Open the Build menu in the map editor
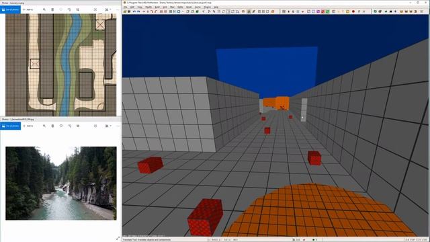Image resolution: width=430 pixels, height=242 pixels. 157,7
